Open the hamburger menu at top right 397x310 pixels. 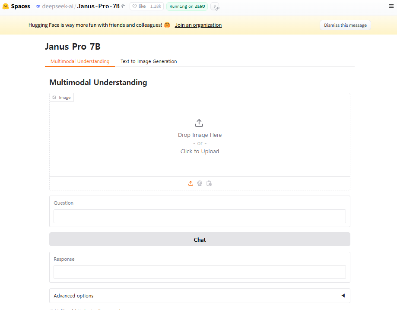coord(391,6)
